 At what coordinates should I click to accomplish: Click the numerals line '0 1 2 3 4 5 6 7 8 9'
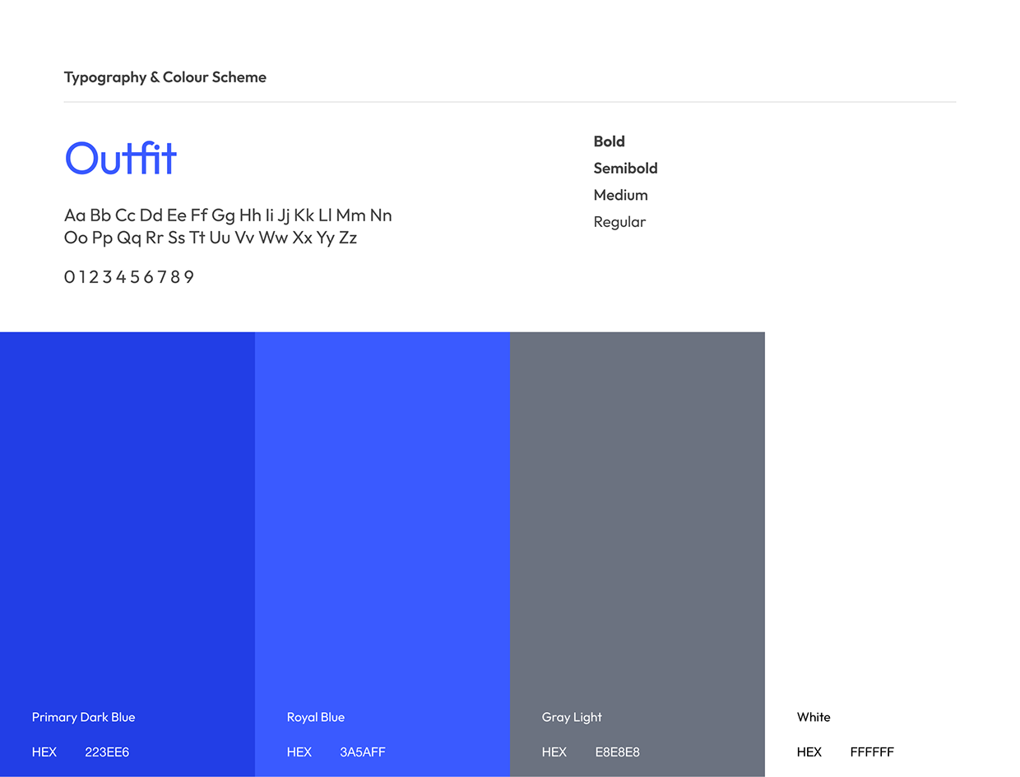tap(129, 277)
